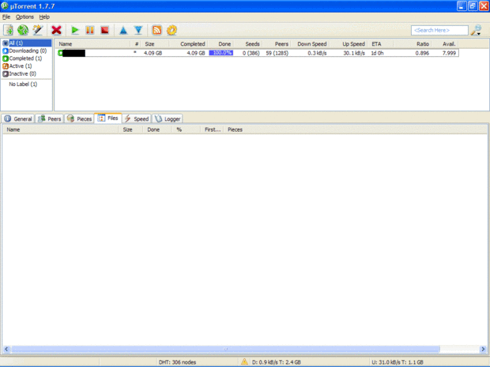Sort torrents by Completed column header
The width and height of the screenshot is (490, 367).
click(190, 44)
